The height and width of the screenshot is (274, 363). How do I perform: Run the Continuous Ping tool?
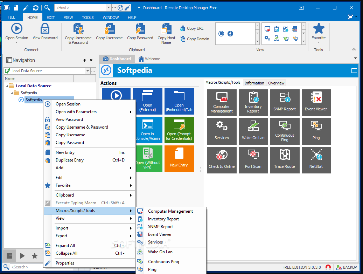285,131
